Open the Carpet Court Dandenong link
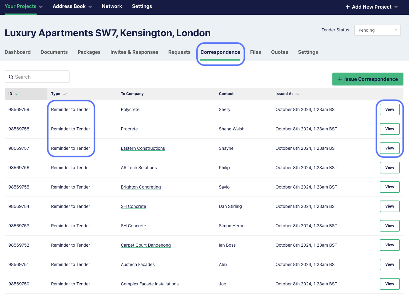Viewport: 409px width, 294px height. click(x=146, y=245)
